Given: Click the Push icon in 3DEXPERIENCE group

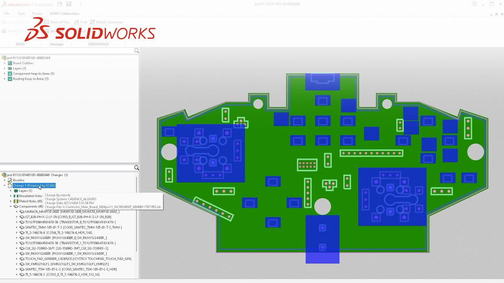Looking at the screenshot, I should (77, 22).
